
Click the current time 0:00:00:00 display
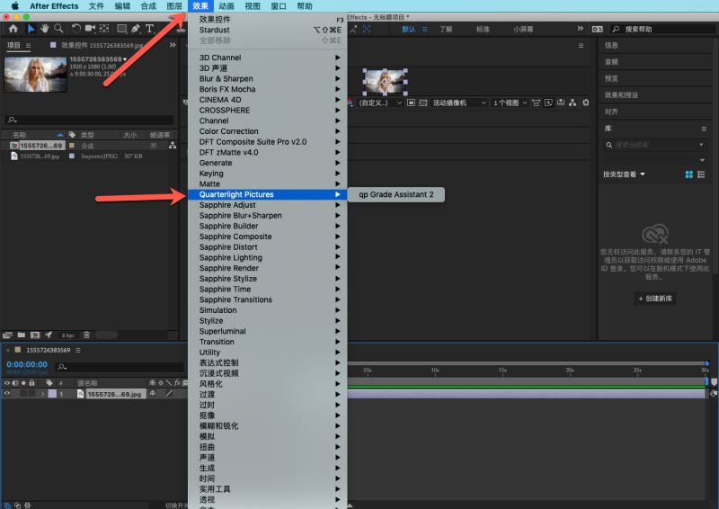27,364
